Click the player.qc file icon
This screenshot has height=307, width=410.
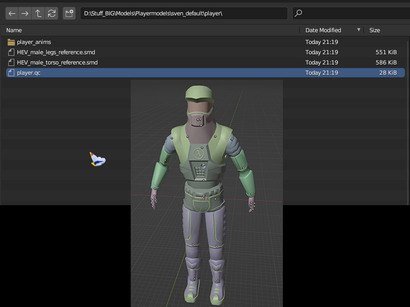pos(11,73)
